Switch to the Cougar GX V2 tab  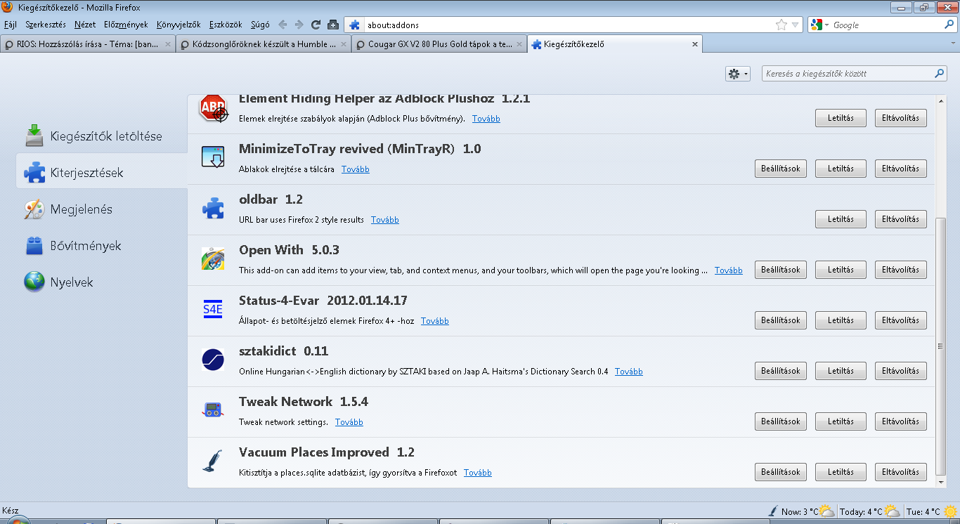coord(439,44)
